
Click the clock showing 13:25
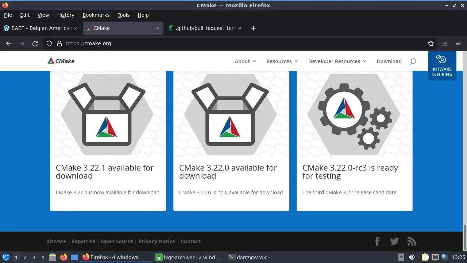[459, 258]
